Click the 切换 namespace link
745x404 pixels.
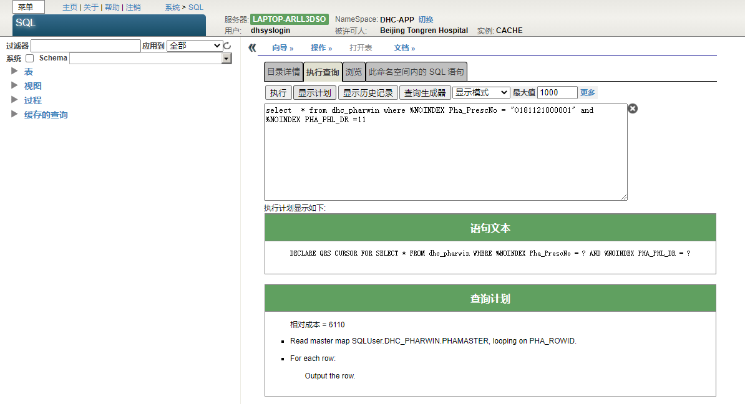point(426,20)
